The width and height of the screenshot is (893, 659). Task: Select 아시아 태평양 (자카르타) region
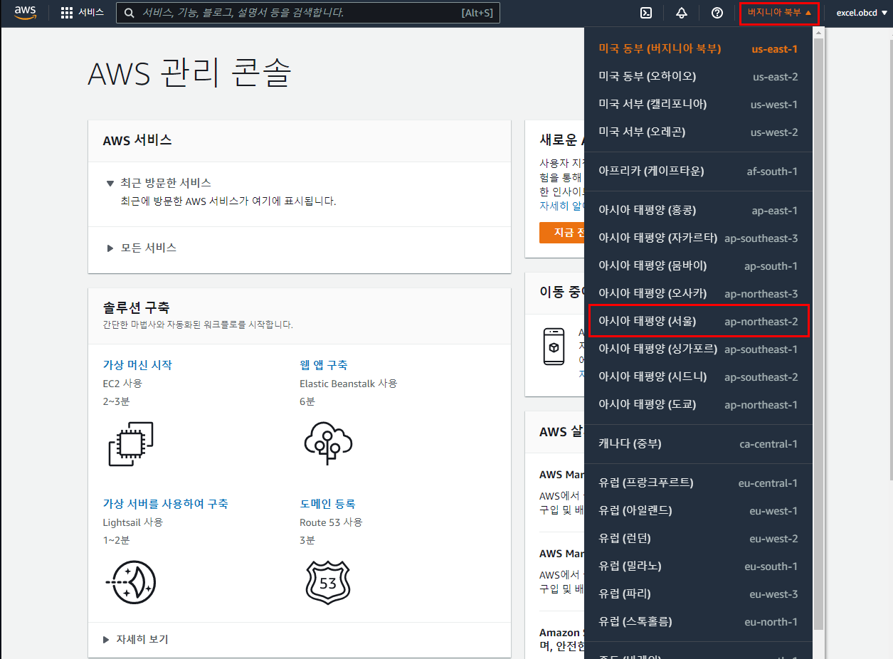point(698,238)
